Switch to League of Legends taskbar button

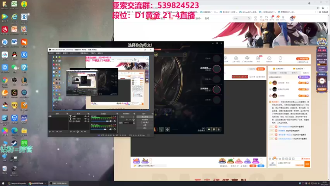[17, 183]
